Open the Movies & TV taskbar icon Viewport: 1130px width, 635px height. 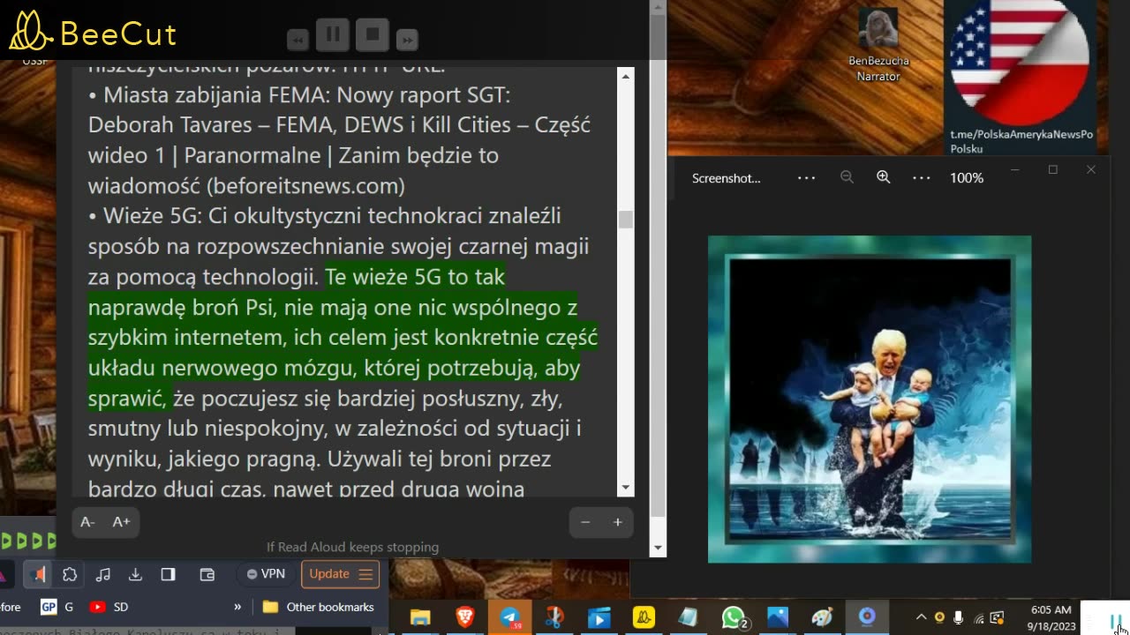tap(599, 617)
